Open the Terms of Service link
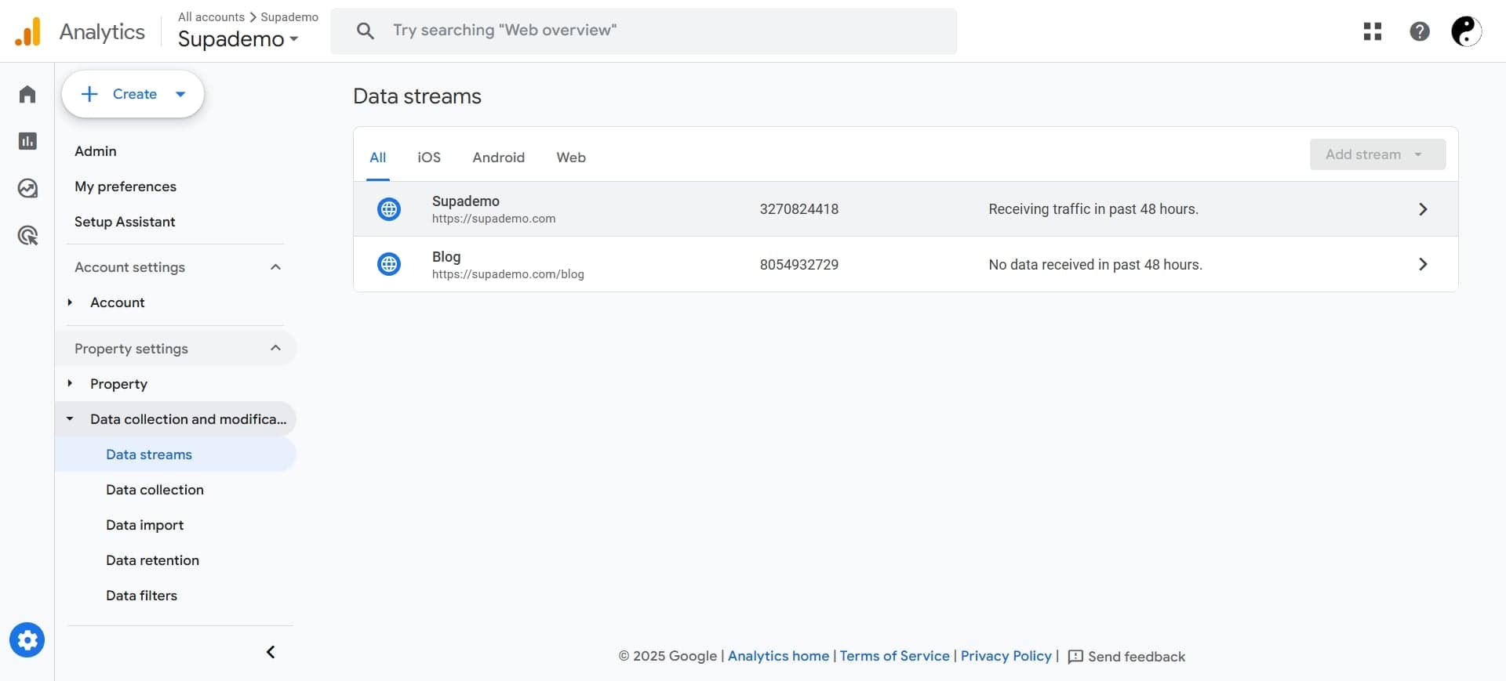The height and width of the screenshot is (681, 1506). [894, 656]
